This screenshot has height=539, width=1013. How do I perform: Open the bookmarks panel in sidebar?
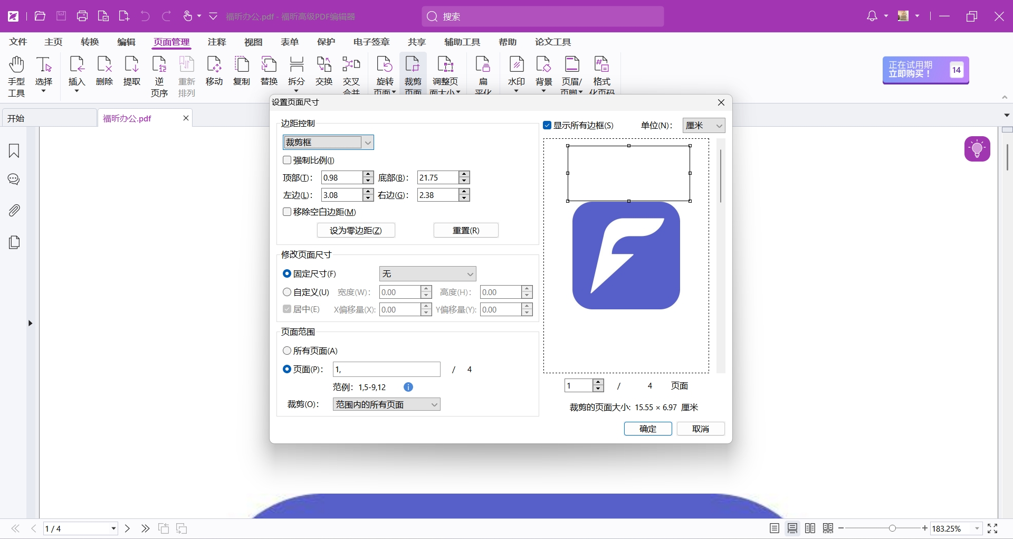(14, 151)
